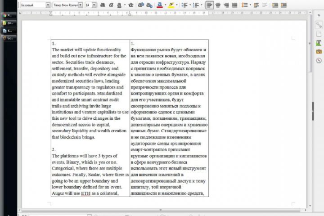The image size is (324, 216).
Task: Expand the font size 14 dropdown
Action: pyautogui.click(x=94, y=5)
